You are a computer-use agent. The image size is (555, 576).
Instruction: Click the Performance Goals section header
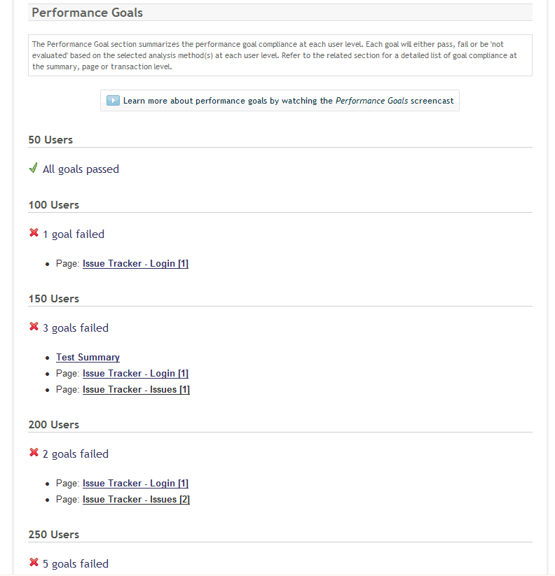pyautogui.click(x=87, y=13)
